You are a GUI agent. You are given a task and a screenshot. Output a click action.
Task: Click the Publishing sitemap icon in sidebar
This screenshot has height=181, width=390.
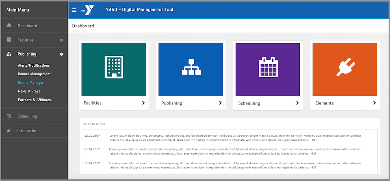[9, 54]
